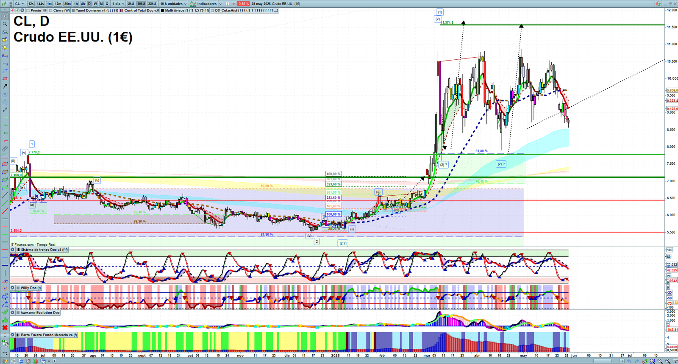Toggle the Tunel Domenec v4 indicator box

[73, 10]
